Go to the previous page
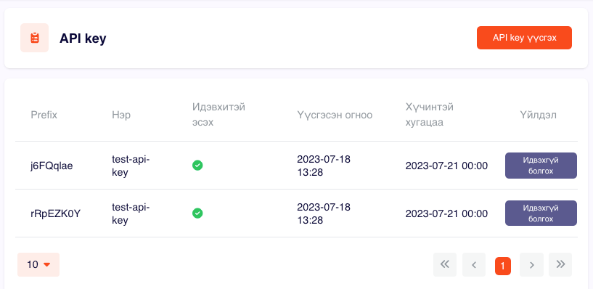593x289 pixels. (x=474, y=264)
